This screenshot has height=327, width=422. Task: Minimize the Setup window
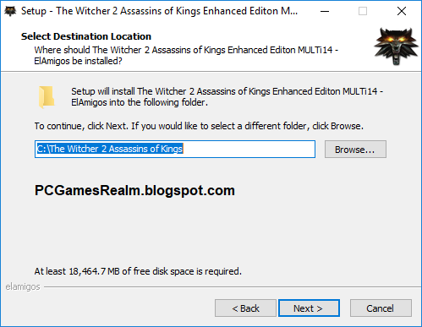[x=325, y=11]
